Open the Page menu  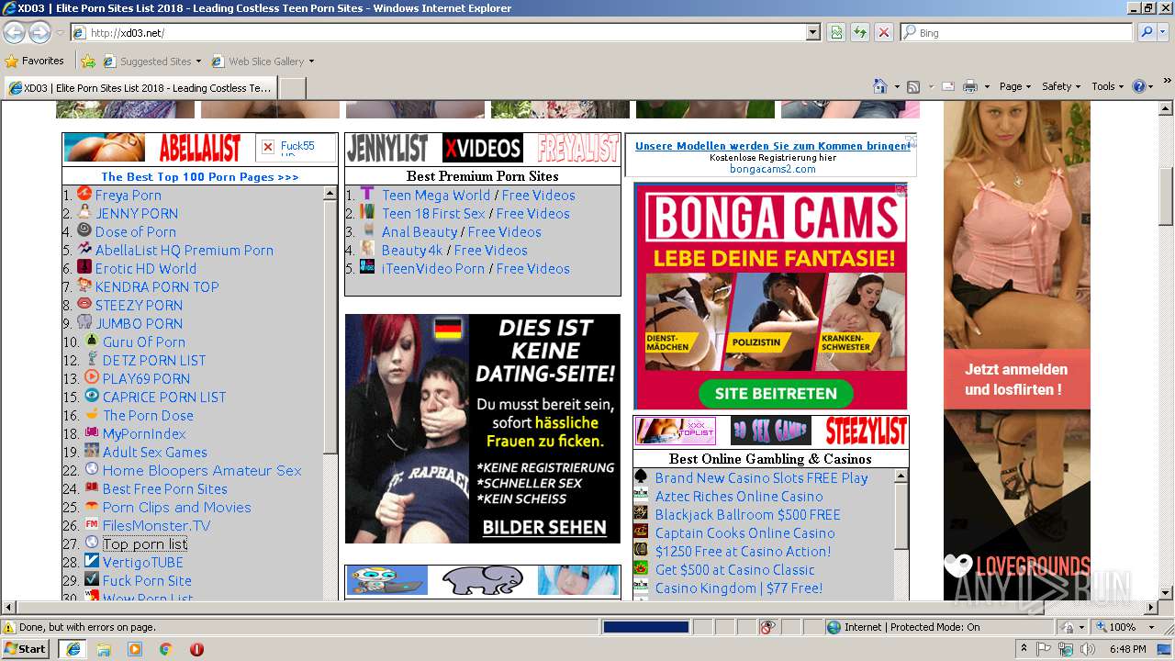click(1015, 86)
